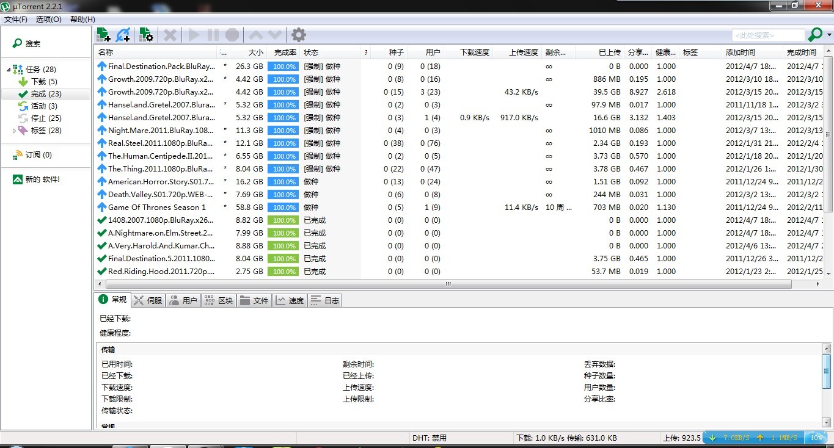Select 标签 (28) in the sidebar
The image size is (834, 448).
tap(46, 131)
